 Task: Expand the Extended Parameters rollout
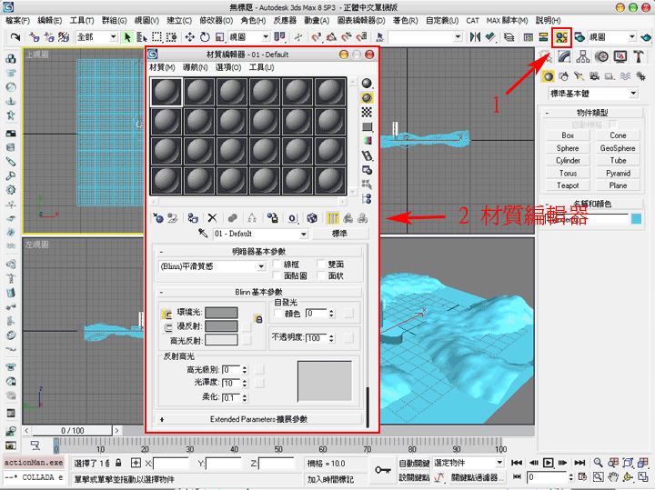click(x=258, y=419)
